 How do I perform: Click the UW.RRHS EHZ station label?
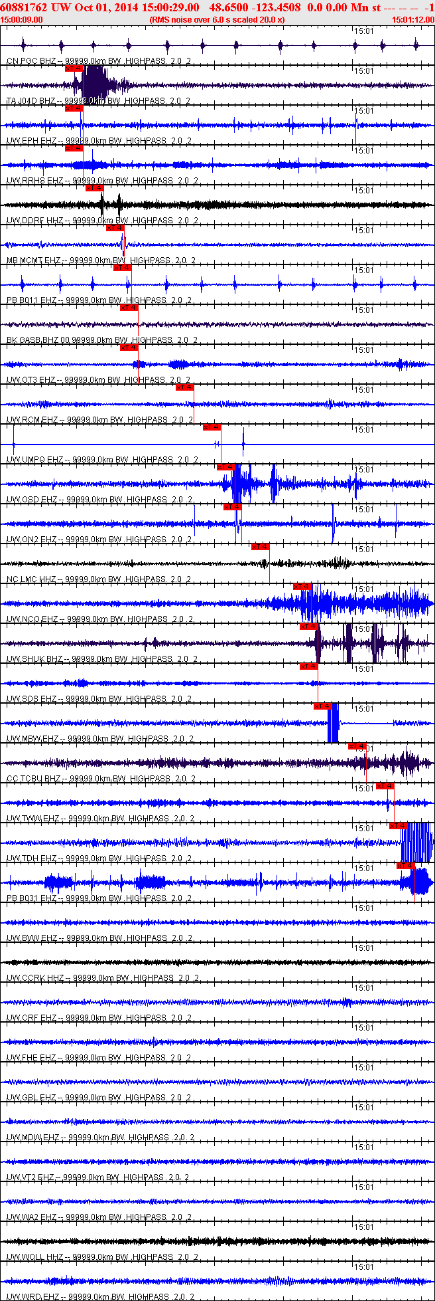click(x=101, y=181)
